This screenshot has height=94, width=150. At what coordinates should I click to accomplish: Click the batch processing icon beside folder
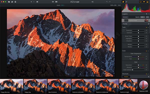click(x=12, y=2)
